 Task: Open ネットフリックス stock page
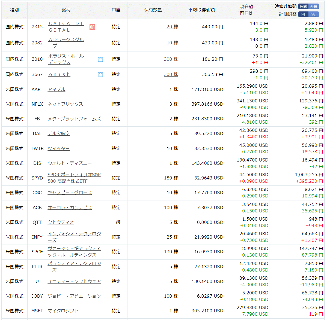(65, 104)
